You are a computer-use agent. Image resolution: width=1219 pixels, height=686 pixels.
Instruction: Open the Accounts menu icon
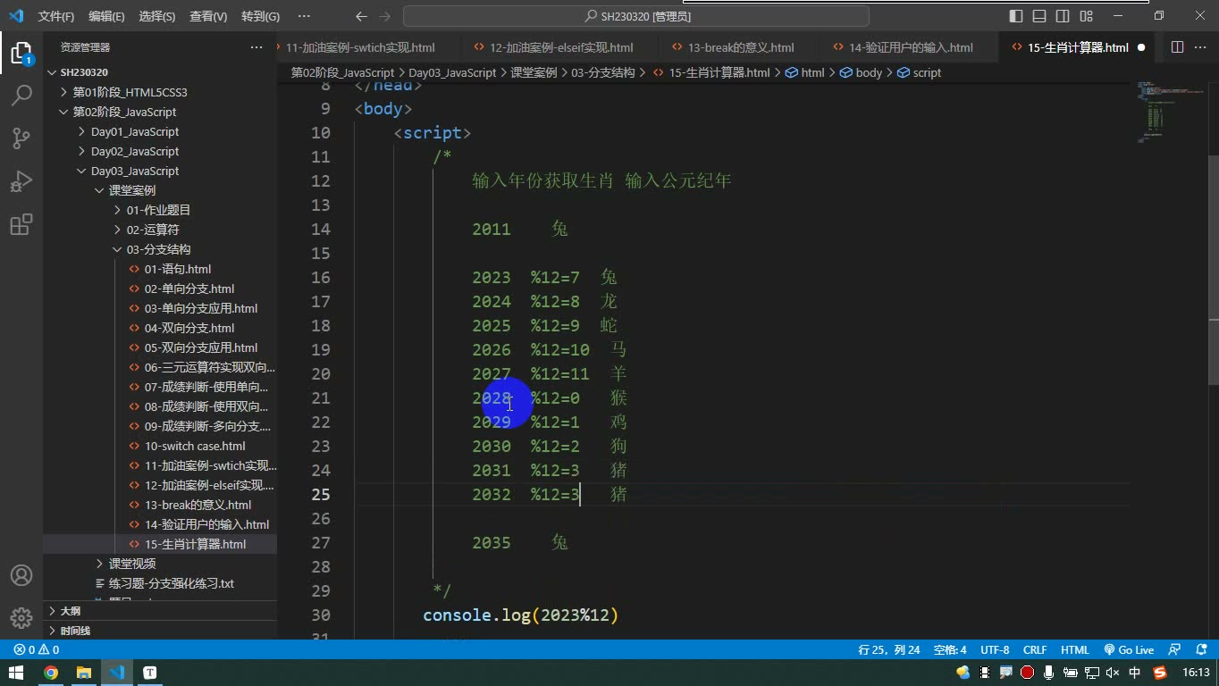coord(21,575)
